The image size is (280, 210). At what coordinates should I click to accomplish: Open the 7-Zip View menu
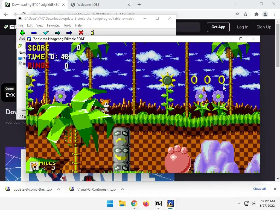click(x=40, y=25)
